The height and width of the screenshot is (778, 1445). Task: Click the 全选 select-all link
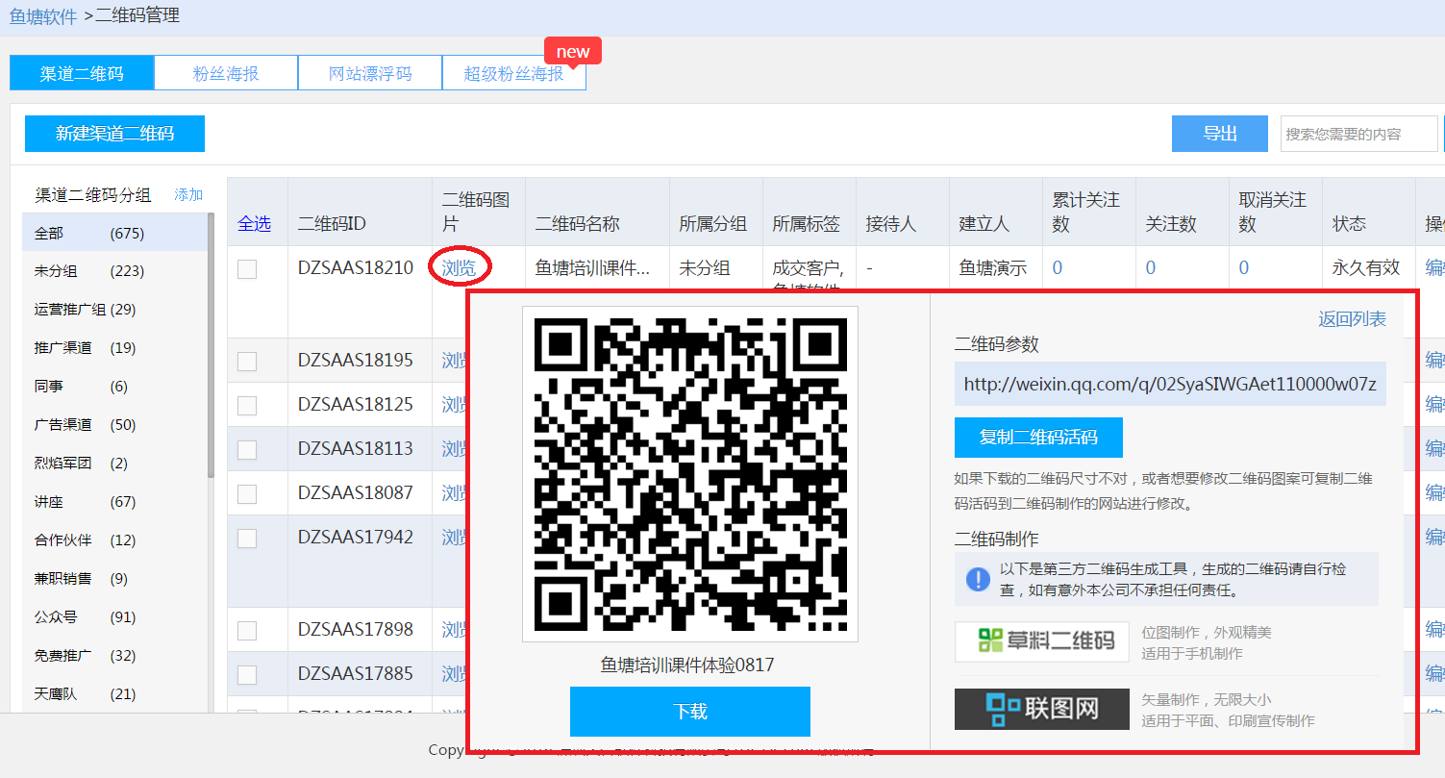(255, 224)
